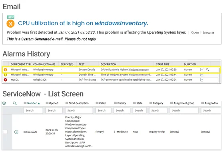This screenshot has width=223, height=152.
Task: Click the Opened column header label
Action: (54, 103)
